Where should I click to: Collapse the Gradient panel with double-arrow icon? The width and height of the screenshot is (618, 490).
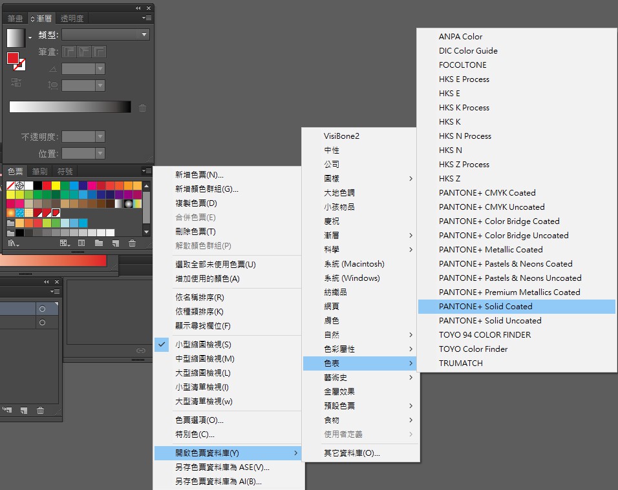138,8
